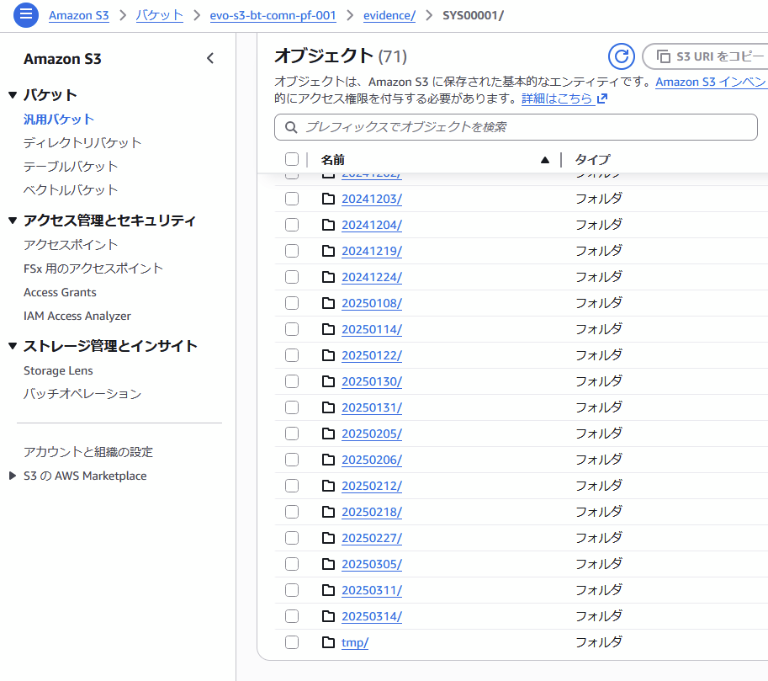The width and height of the screenshot is (768, 681).
Task: Check the box for folder 20241203/
Action: (292, 199)
